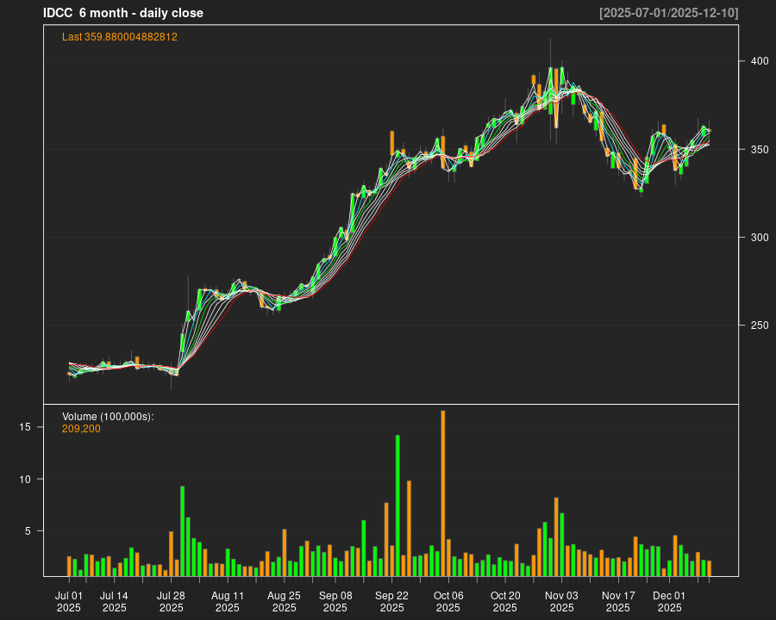776x620 pixels.
Task: Click the Nov 03 2025 date label
Action: [561, 601]
